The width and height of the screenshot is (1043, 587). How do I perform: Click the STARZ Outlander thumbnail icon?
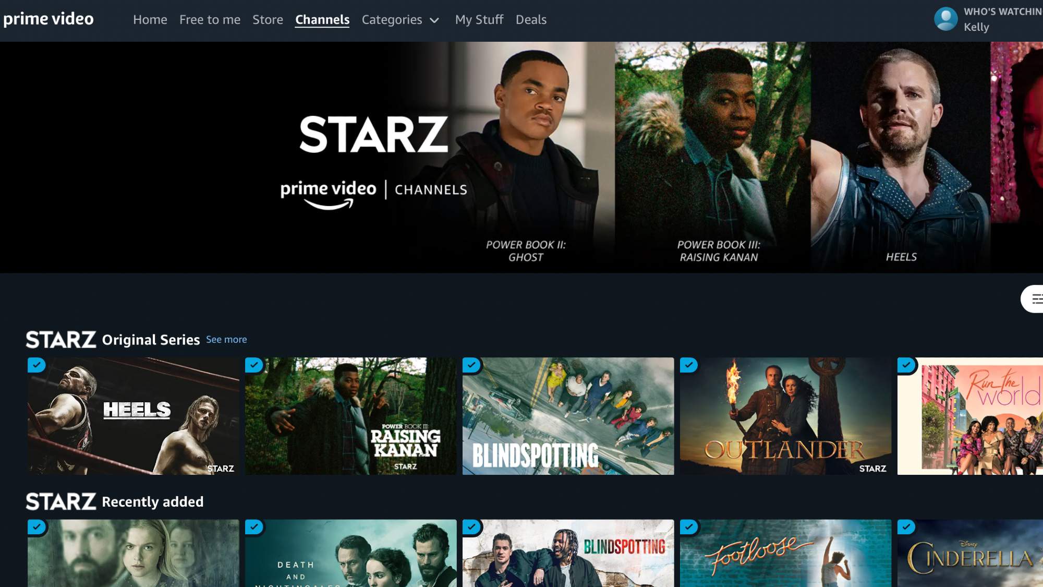(785, 416)
